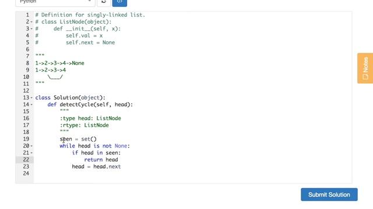373x209 pixels.
Task: Click 'while head is not None:' line
Action: (x=94, y=146)
